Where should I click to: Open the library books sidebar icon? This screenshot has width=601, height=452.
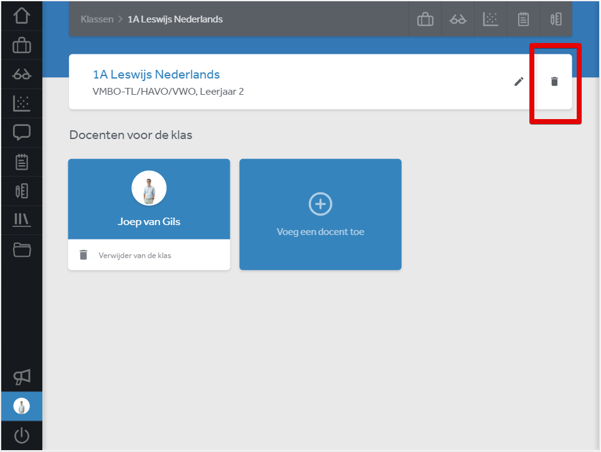[21, 220]
